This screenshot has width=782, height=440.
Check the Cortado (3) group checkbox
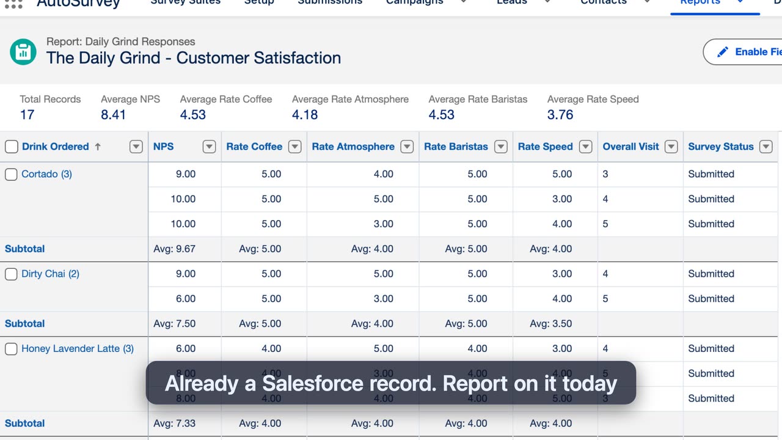click(11, 174)
